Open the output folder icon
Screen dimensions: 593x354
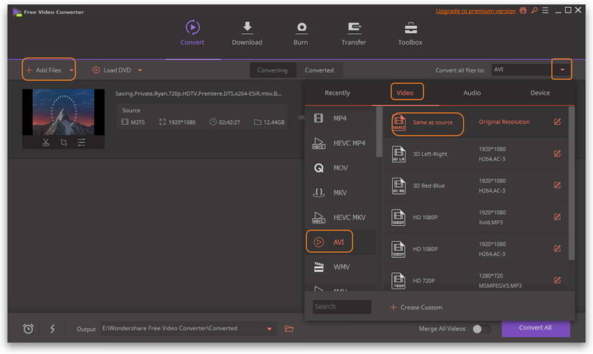[289, 329]
